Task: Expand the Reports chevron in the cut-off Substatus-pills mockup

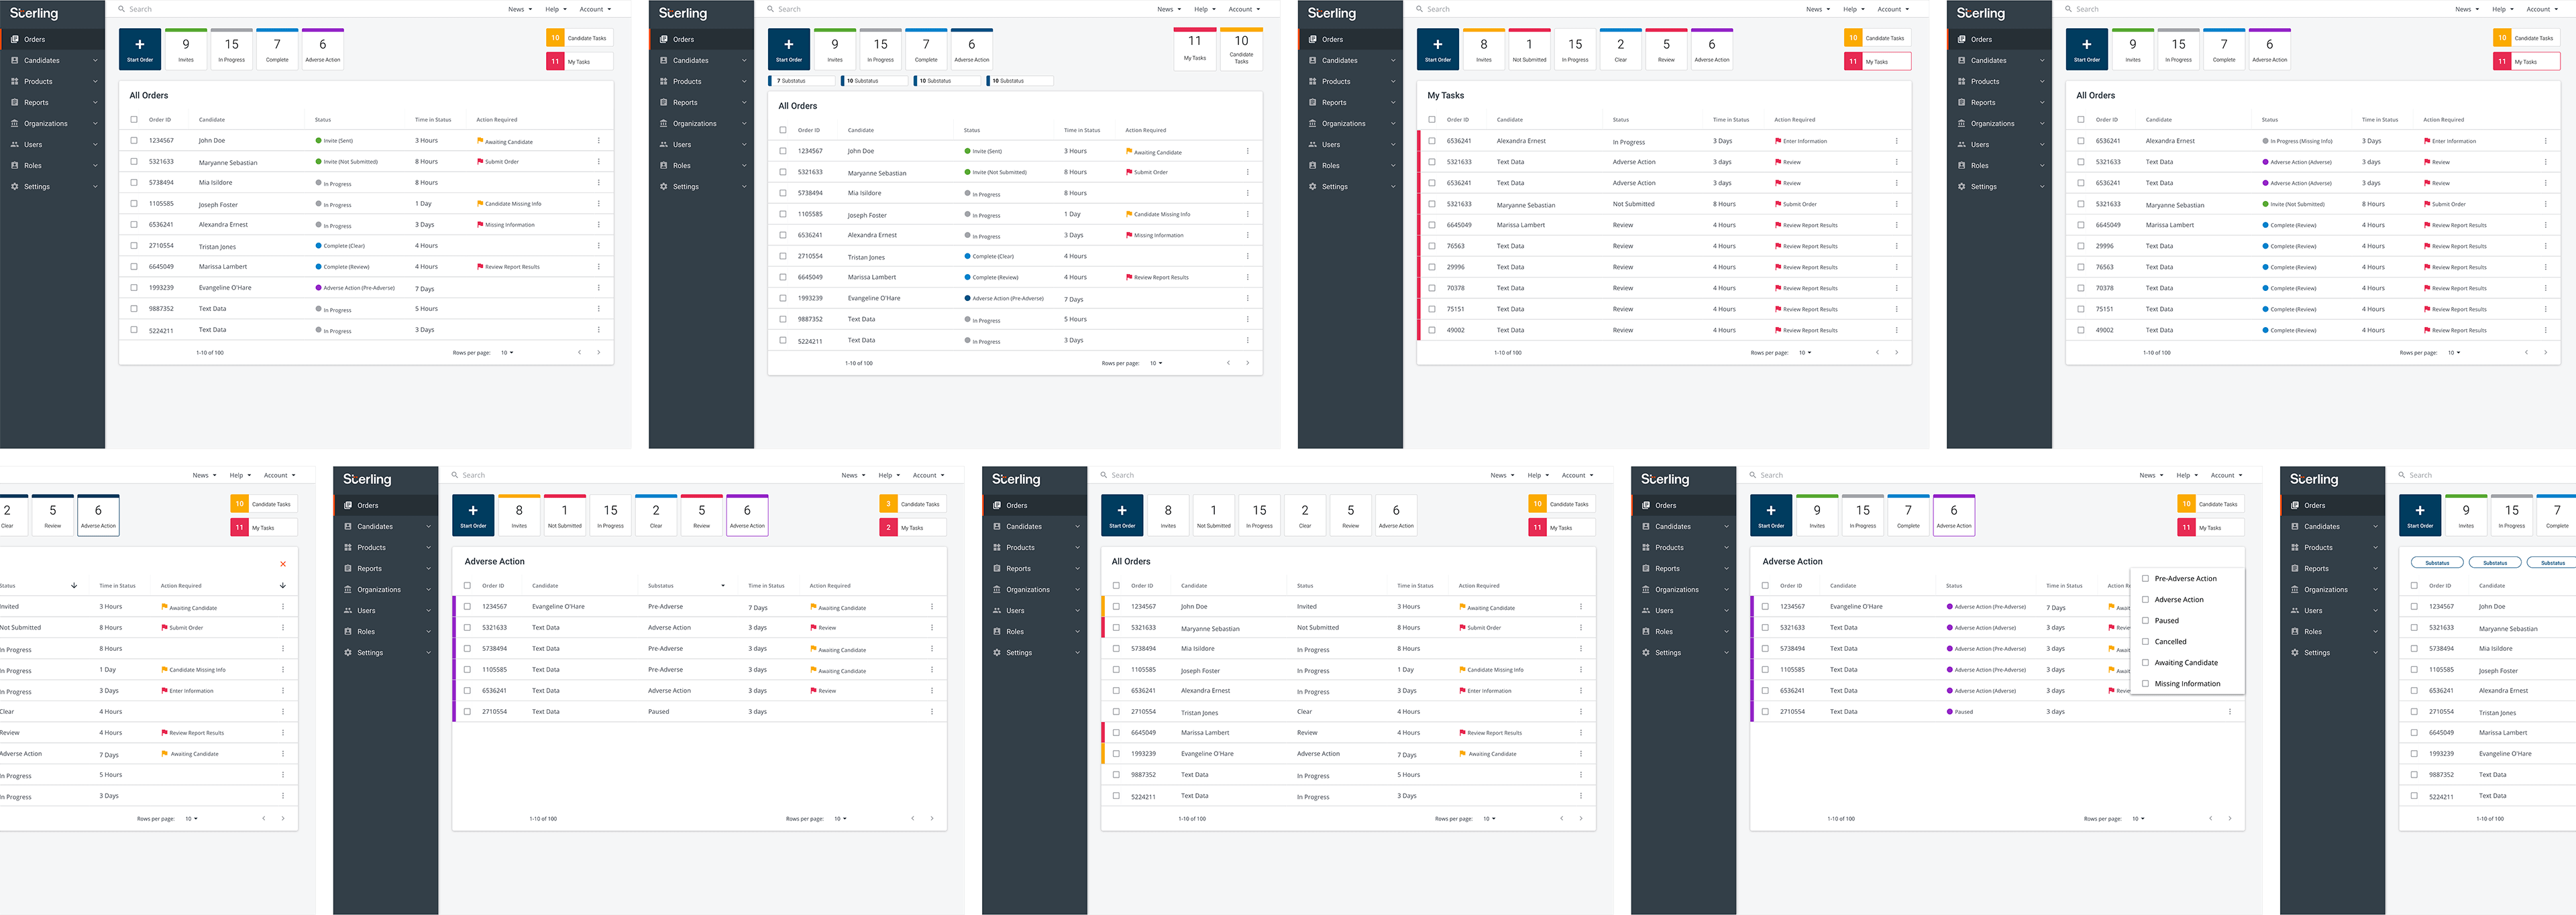Action: pyautogui.click(x=2376, y=568)
